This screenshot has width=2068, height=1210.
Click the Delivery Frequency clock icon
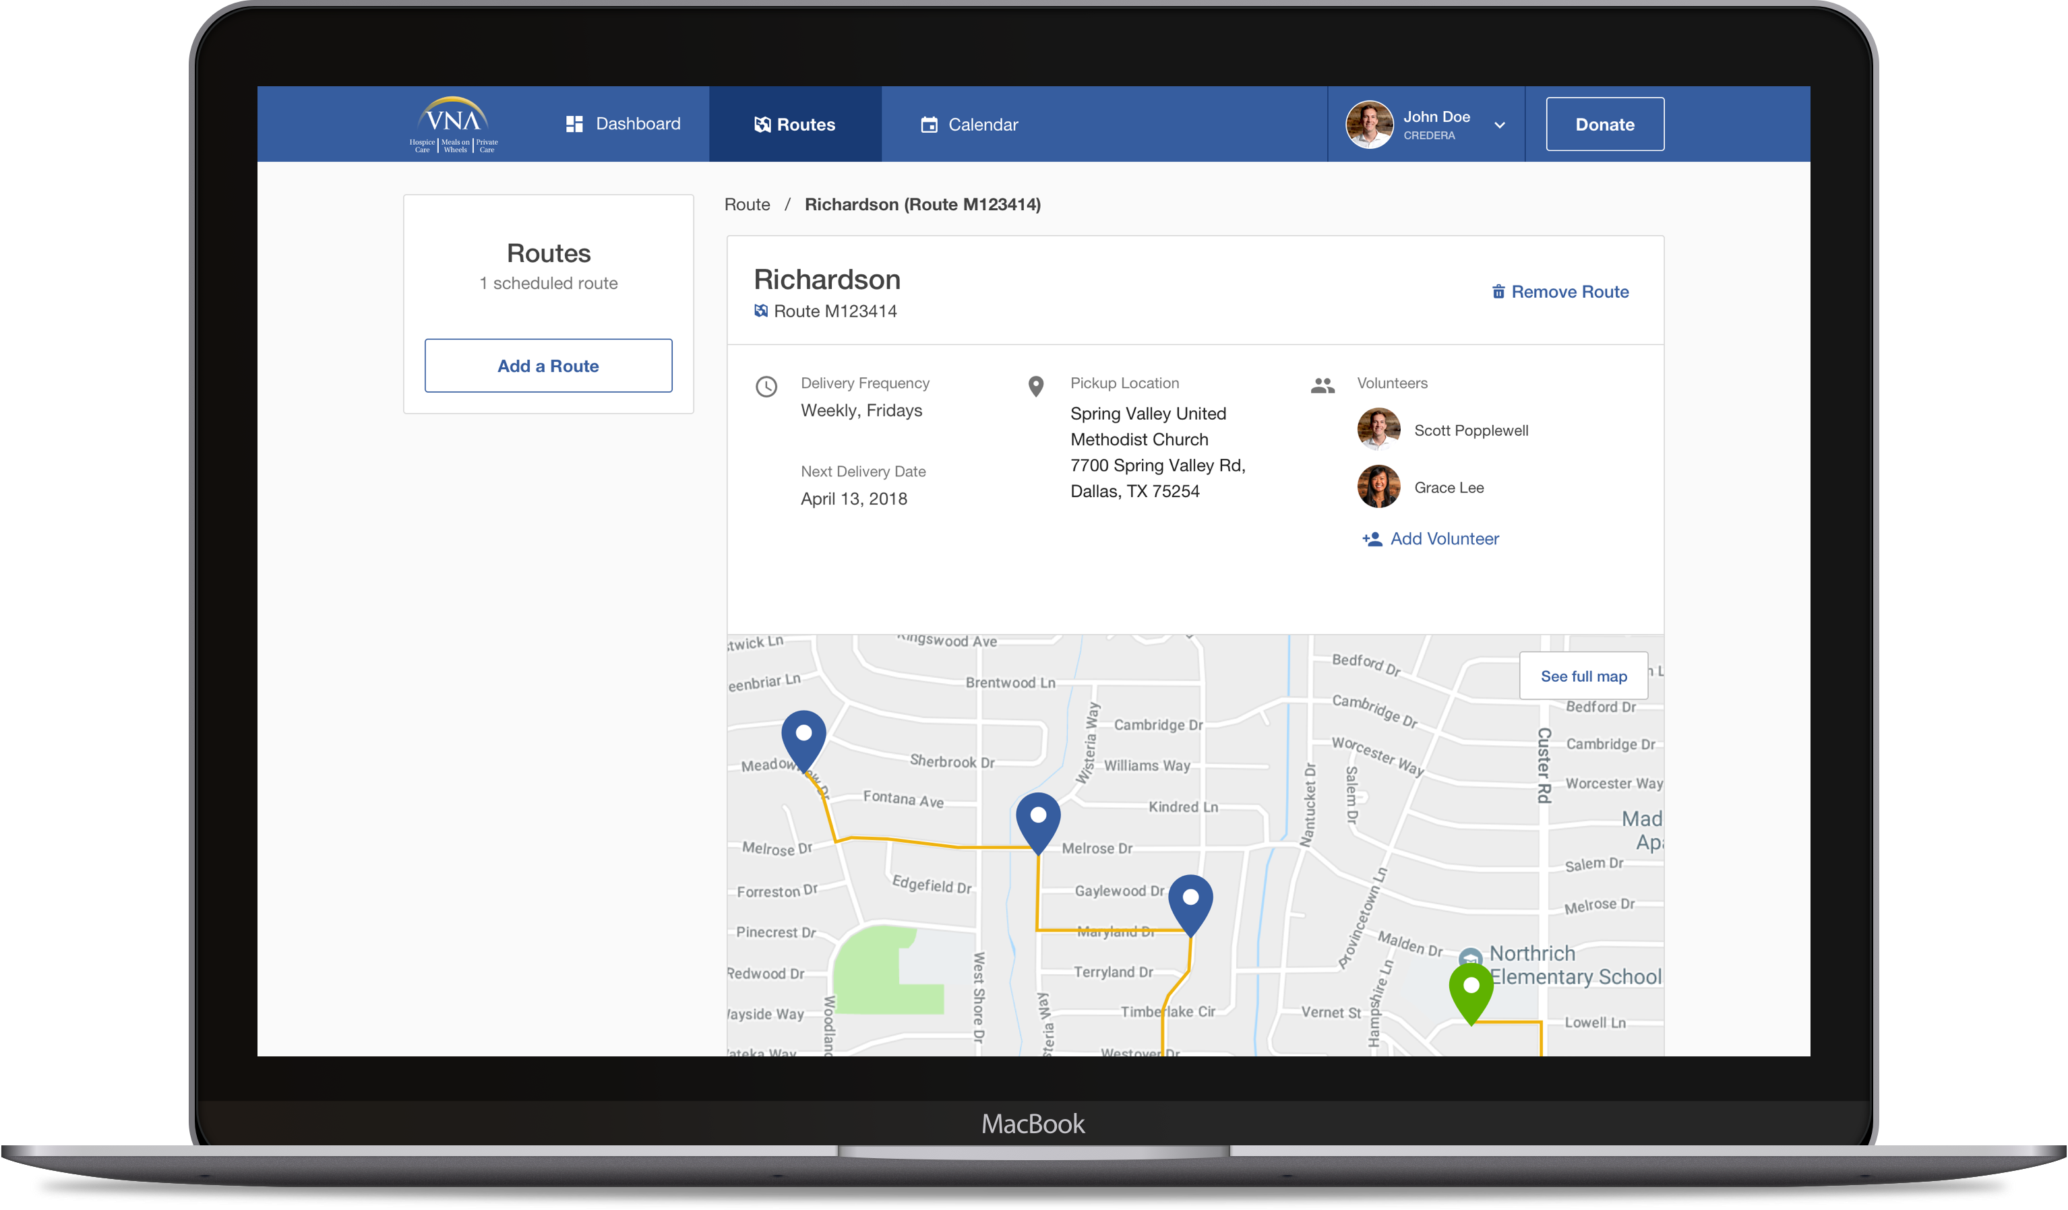pyautogui.click(x=766, y=387)
